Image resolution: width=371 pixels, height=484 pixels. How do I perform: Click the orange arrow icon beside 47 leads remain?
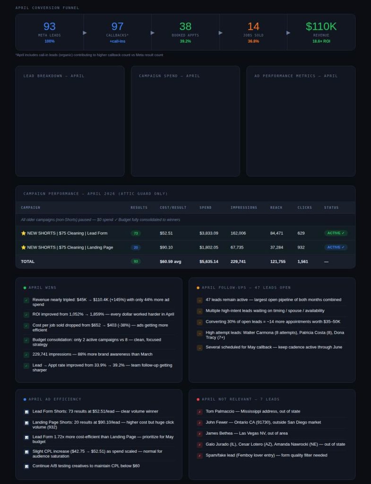[x=200, y=300]
